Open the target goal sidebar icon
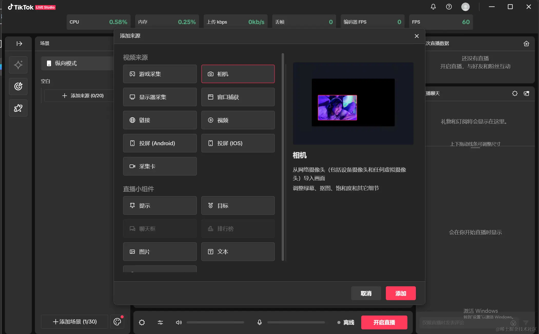Image resolution: width=539 pixels, height=334 pixels. coord(18,86)
